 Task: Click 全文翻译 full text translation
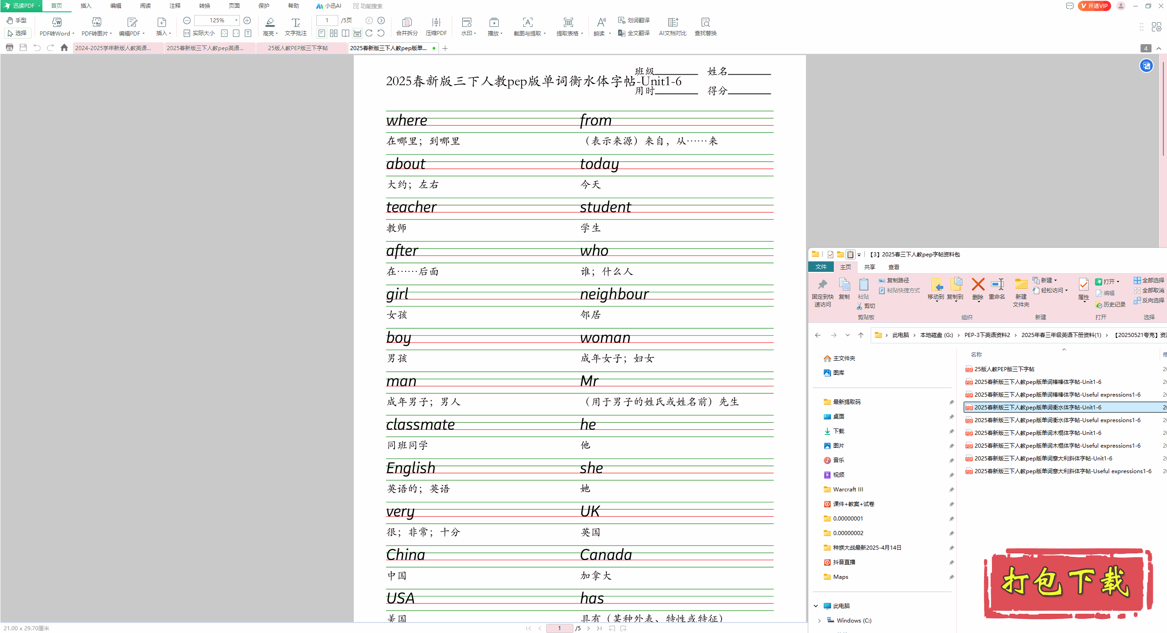634,33
